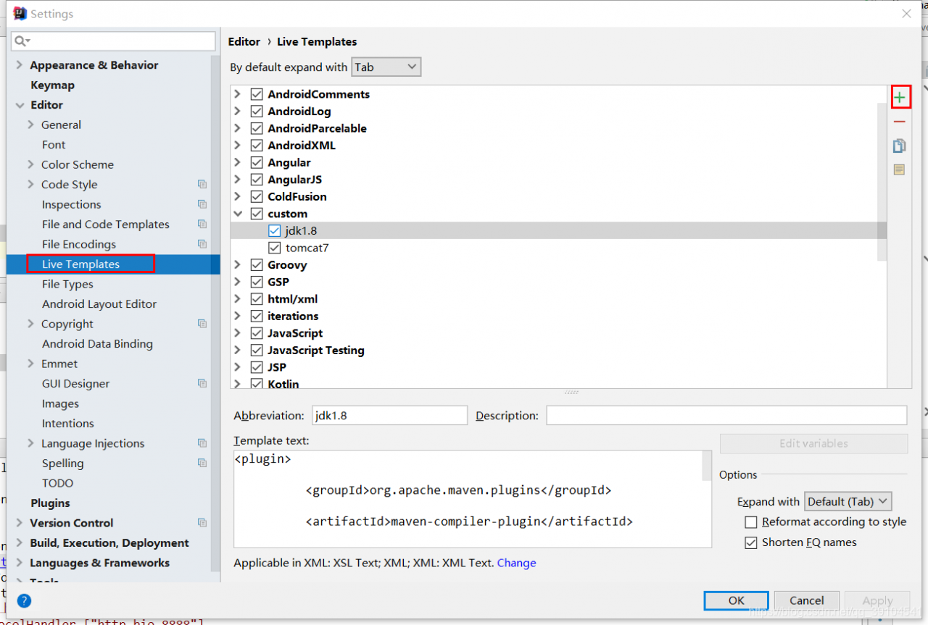Select the html/xml template group row

[558, 299]
